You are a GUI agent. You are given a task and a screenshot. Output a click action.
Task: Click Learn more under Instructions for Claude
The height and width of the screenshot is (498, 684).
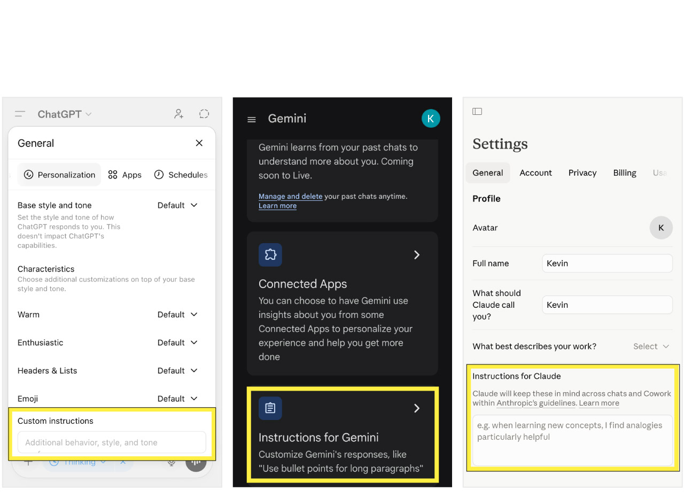[599, 403]
